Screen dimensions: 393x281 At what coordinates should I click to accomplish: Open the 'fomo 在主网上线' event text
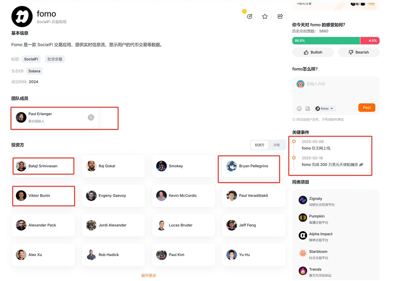coord(316,148)
